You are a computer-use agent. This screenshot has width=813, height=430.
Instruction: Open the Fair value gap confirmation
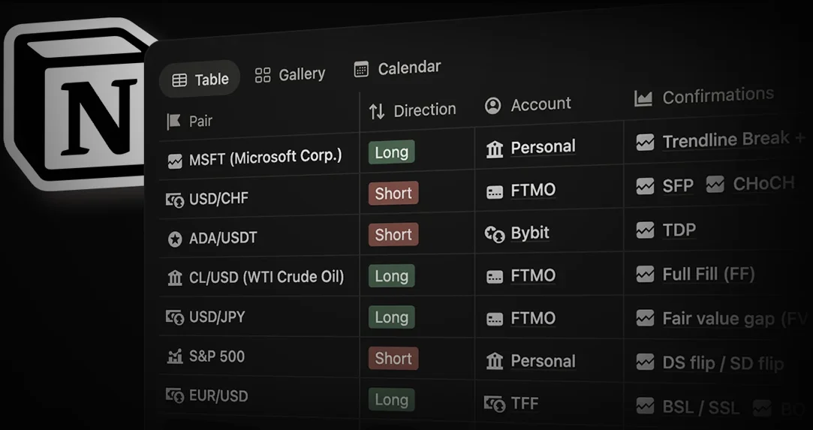pos(735,319)
